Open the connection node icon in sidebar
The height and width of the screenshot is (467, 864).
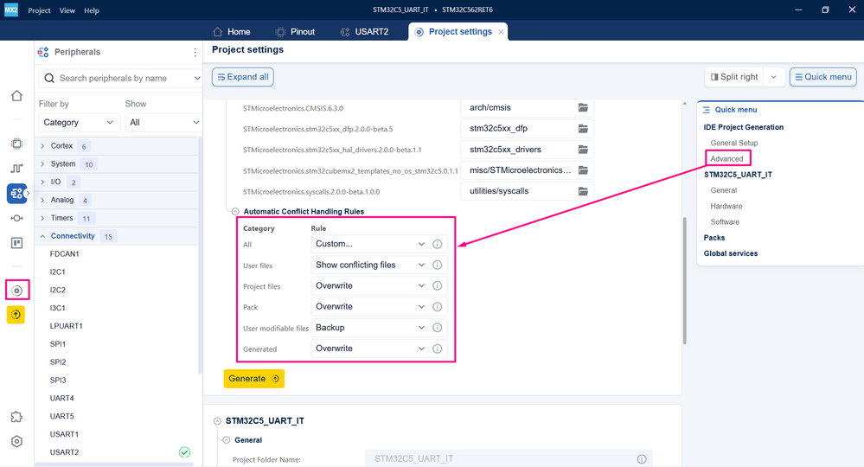(x=16, y=218)
